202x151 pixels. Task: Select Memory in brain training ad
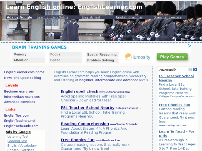(x=29, y=54)
